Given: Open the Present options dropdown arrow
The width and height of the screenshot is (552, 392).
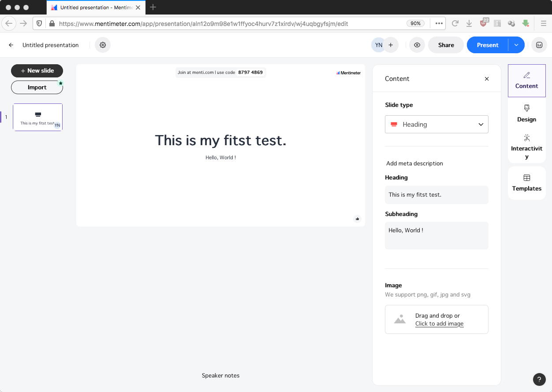Looking at the screenshot, I should point(516,45).
